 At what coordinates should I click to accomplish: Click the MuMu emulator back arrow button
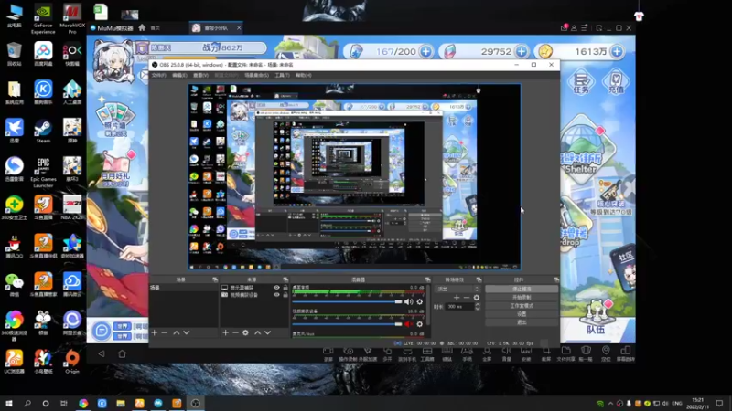point(102,354)
